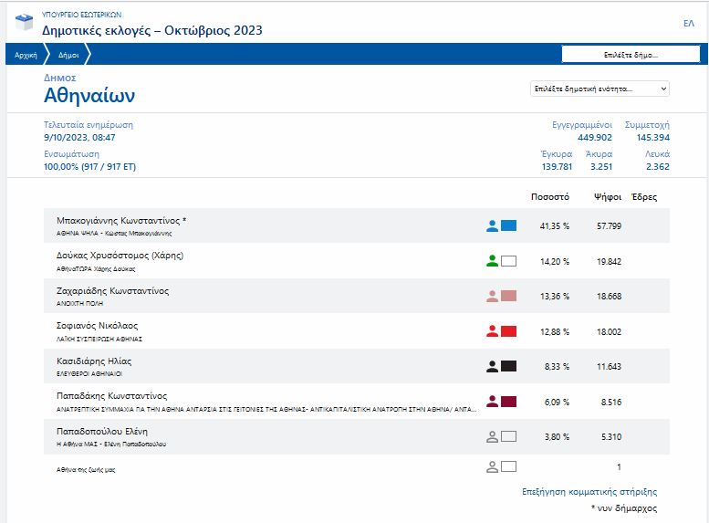
Task: Go to Αρχική breadcrumb
Action: pos(26,55)
